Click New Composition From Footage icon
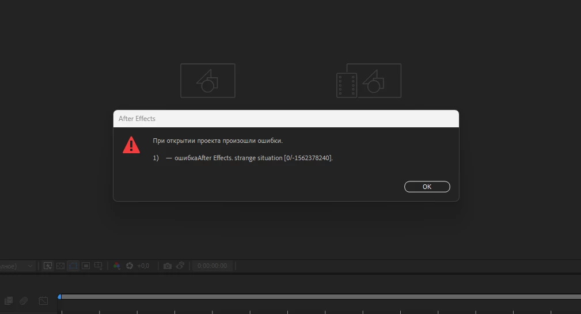The image size is (581, 314). tap(369, 81)
